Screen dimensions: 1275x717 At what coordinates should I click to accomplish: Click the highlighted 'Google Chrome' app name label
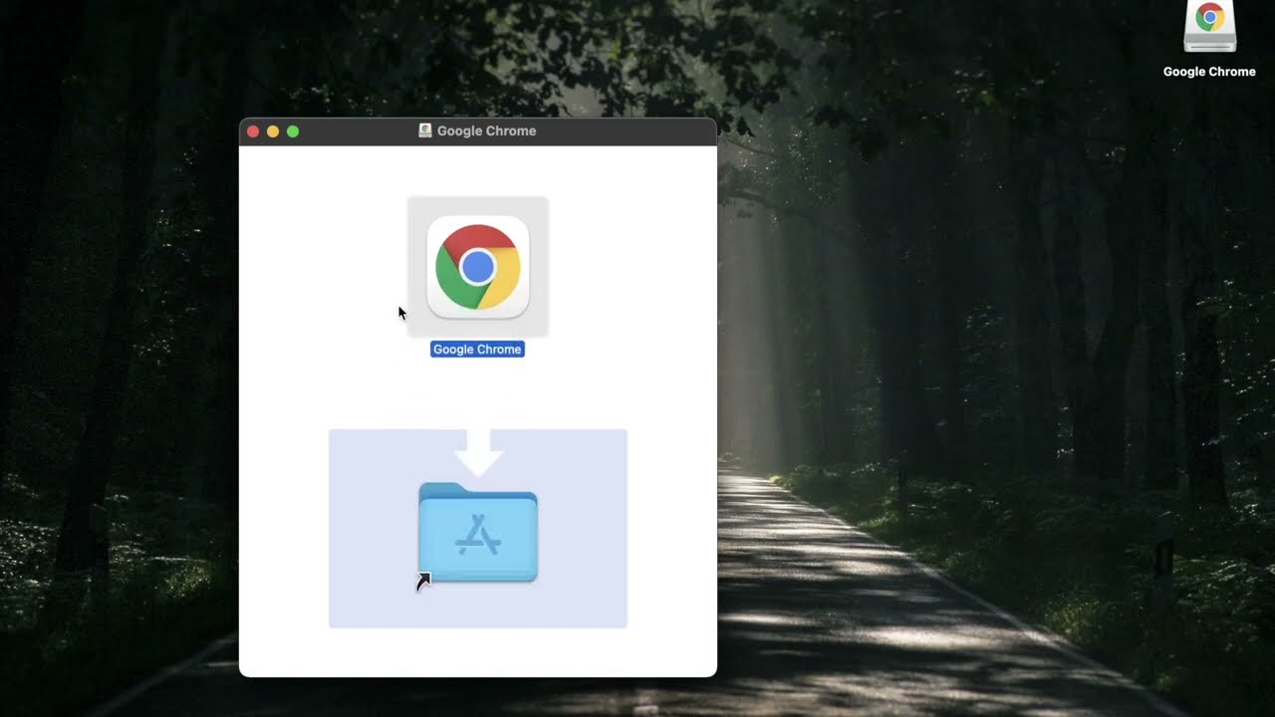477,350
